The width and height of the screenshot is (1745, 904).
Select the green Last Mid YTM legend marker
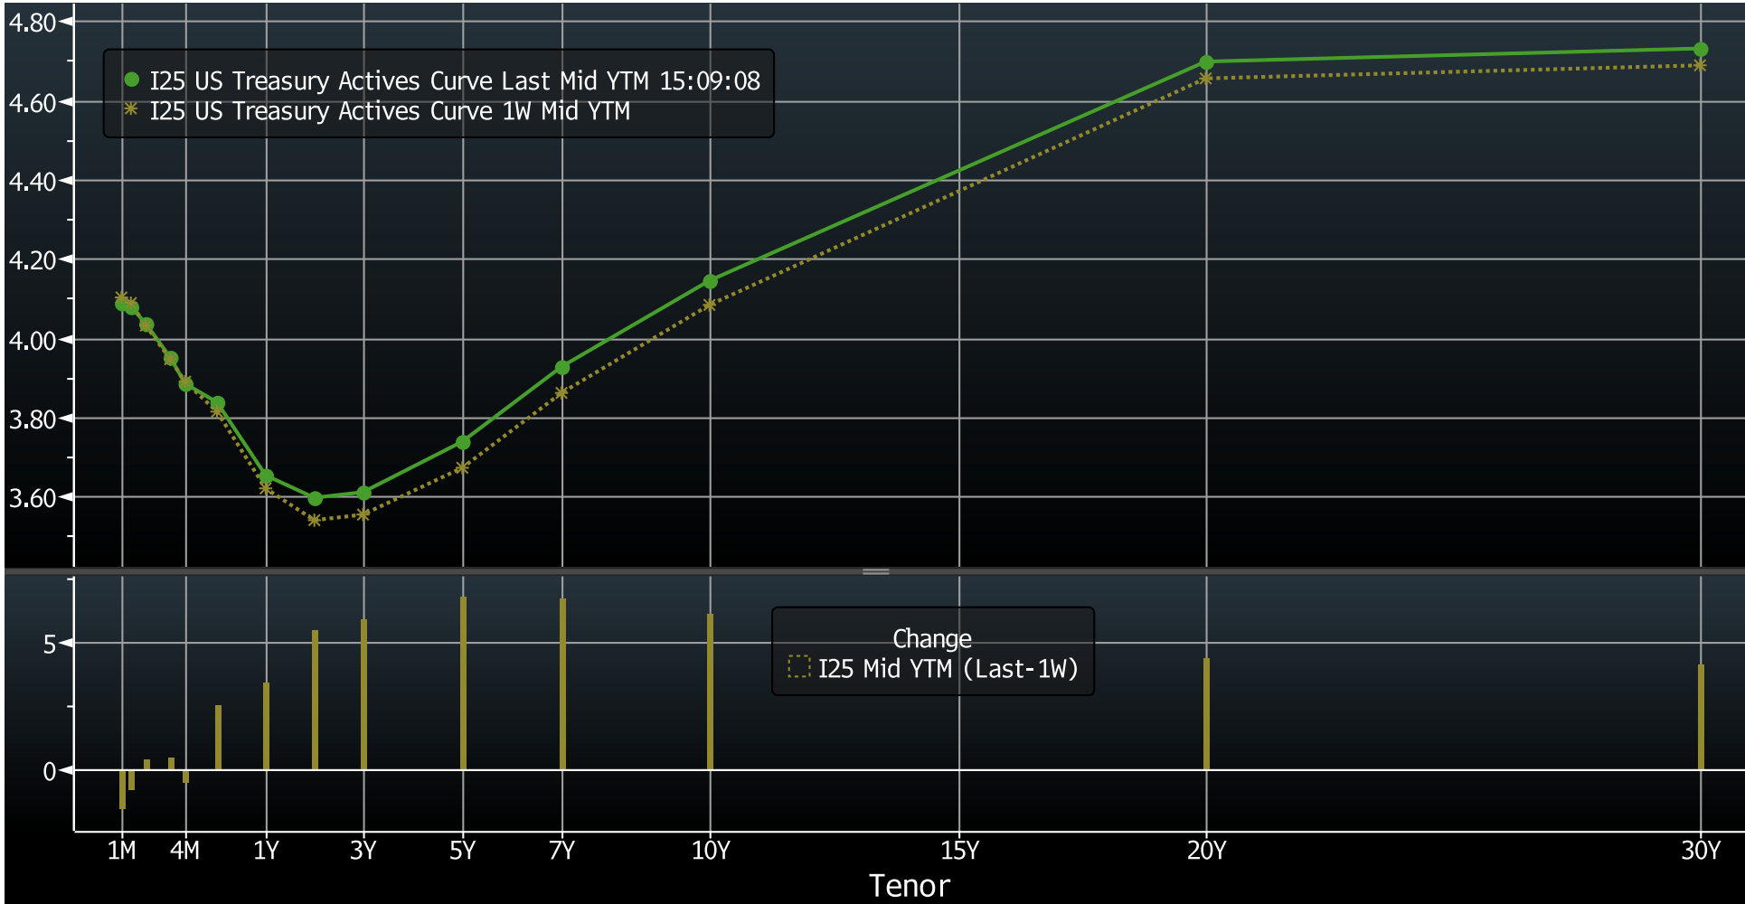click(132, 80)
